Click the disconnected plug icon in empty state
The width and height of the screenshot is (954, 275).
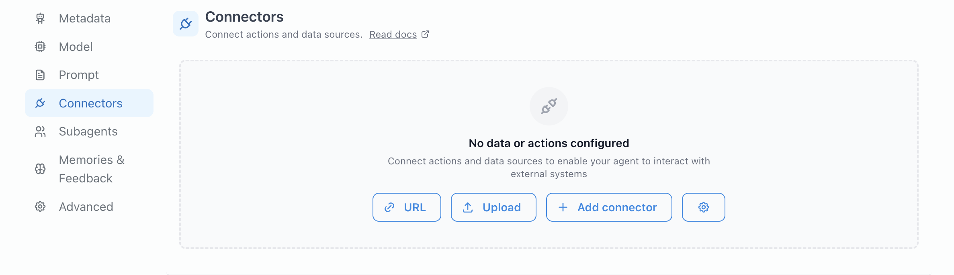coord(549,106)
